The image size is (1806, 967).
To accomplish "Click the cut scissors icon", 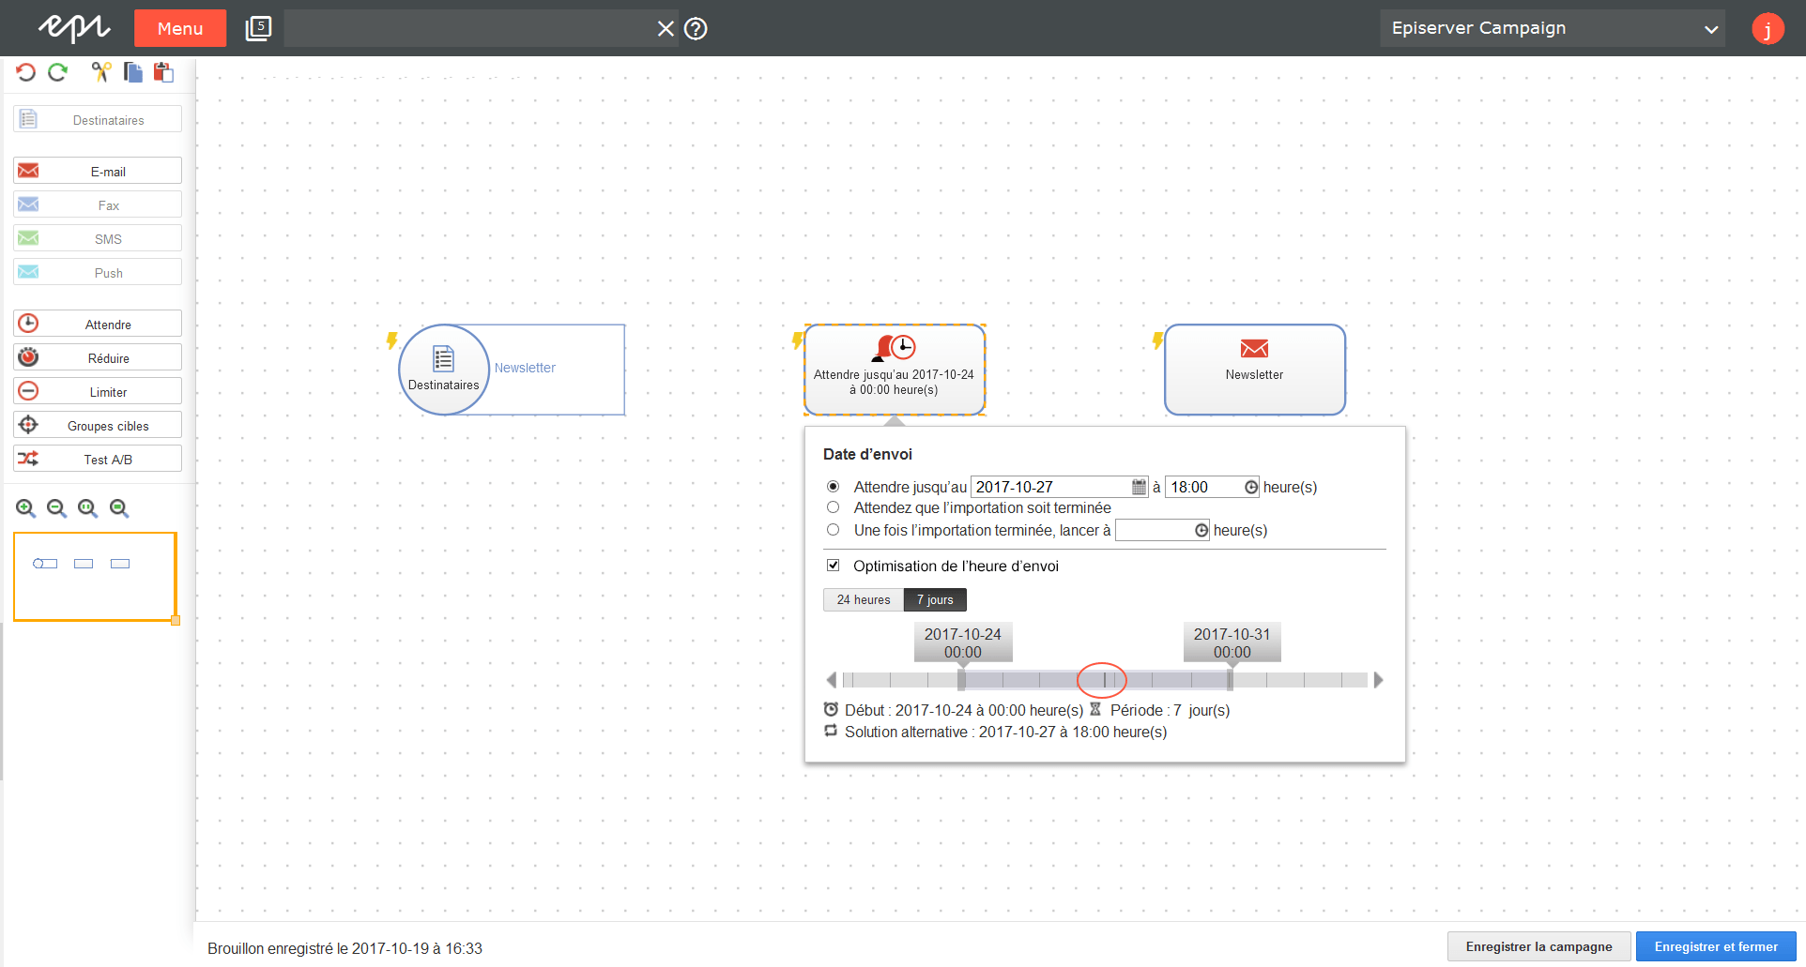I will tap(101, 72).
